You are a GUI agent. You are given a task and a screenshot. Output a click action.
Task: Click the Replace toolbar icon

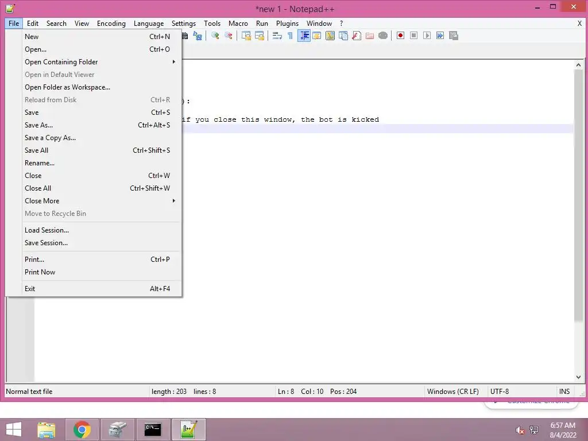pyautogui.click(x=198, y=36)
